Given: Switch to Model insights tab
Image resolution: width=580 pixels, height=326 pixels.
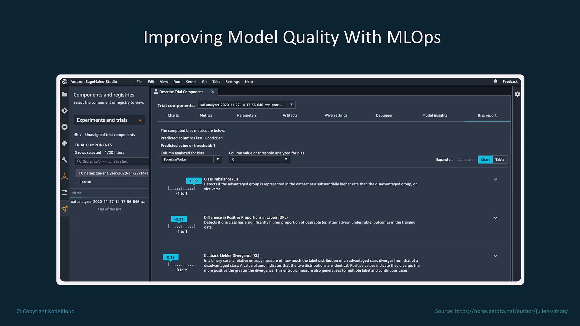Looking at the screenshot, I should [x=434, y=115].
